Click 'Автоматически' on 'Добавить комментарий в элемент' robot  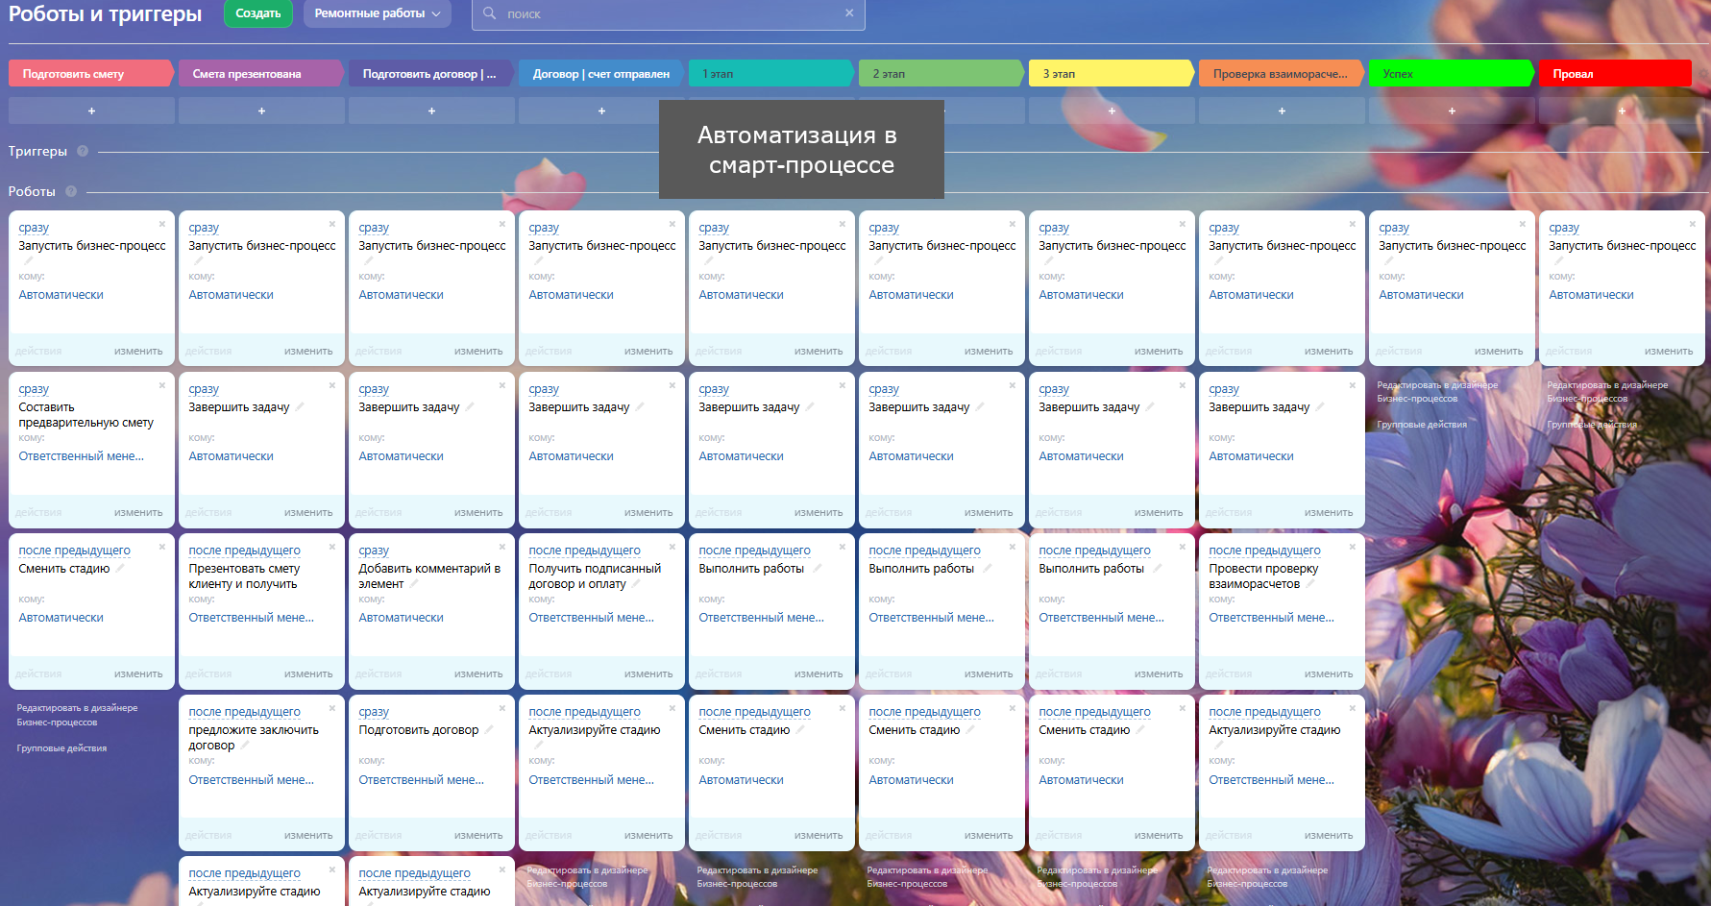[x=401, y=618]
